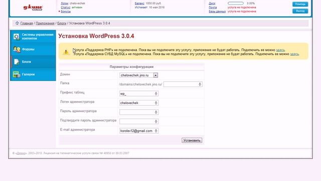The height and width of the screenshot is (181, 321).
Task: Click the Форумы sidebar icon
Action: coord(17,49)
